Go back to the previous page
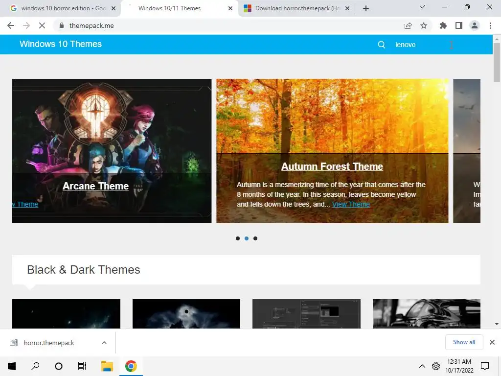 [x=11, y=25]
